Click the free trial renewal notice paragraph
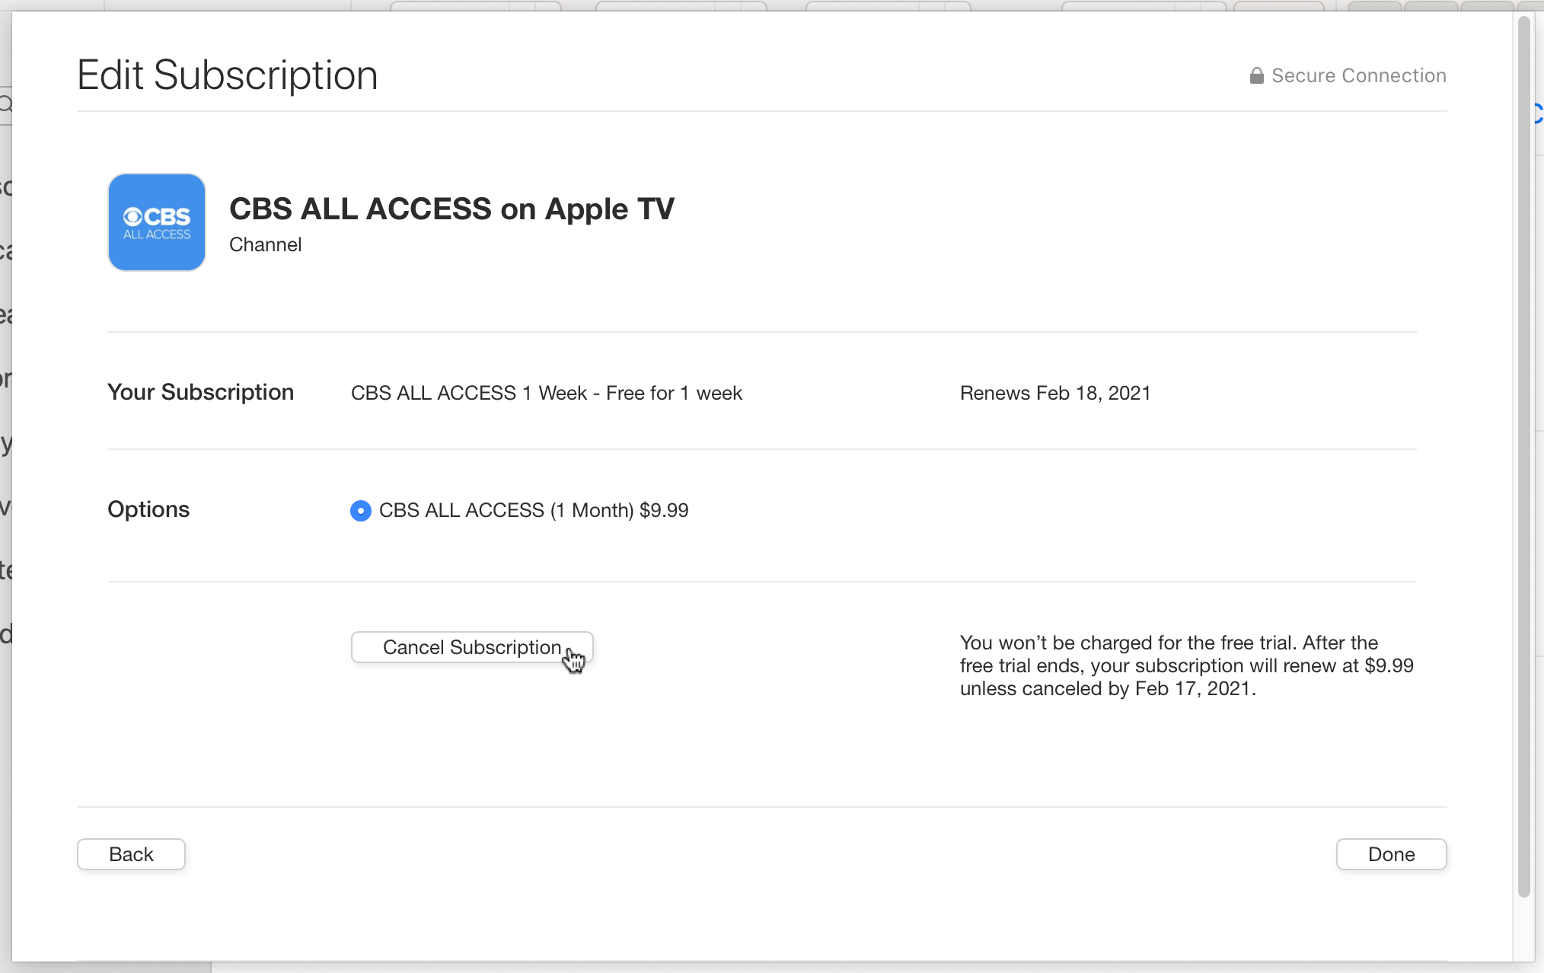1544x973 pixels. 1186,665
